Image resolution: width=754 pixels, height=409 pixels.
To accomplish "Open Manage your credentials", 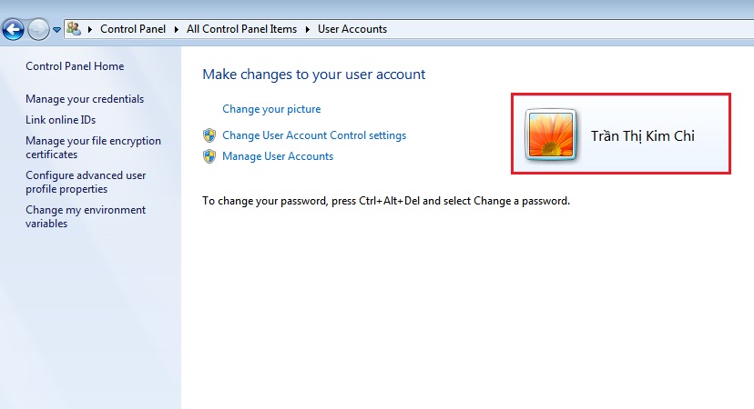I will click(x=85, y=99).
